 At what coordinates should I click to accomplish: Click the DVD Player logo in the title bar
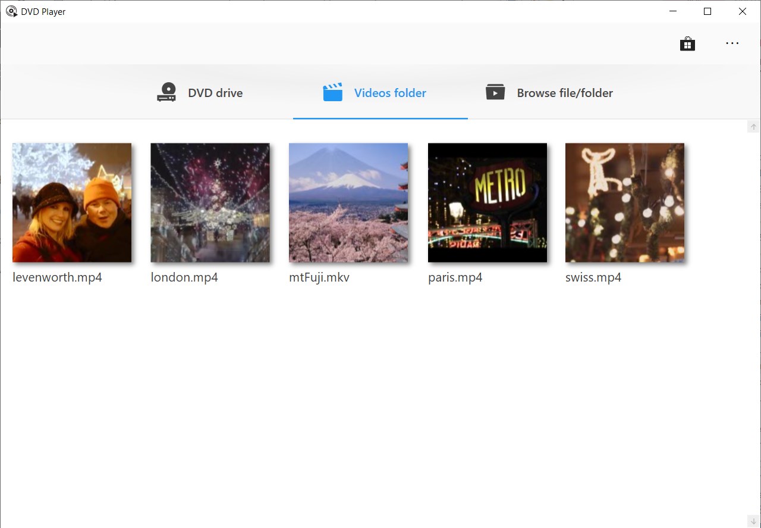click(x=11, y=11)
